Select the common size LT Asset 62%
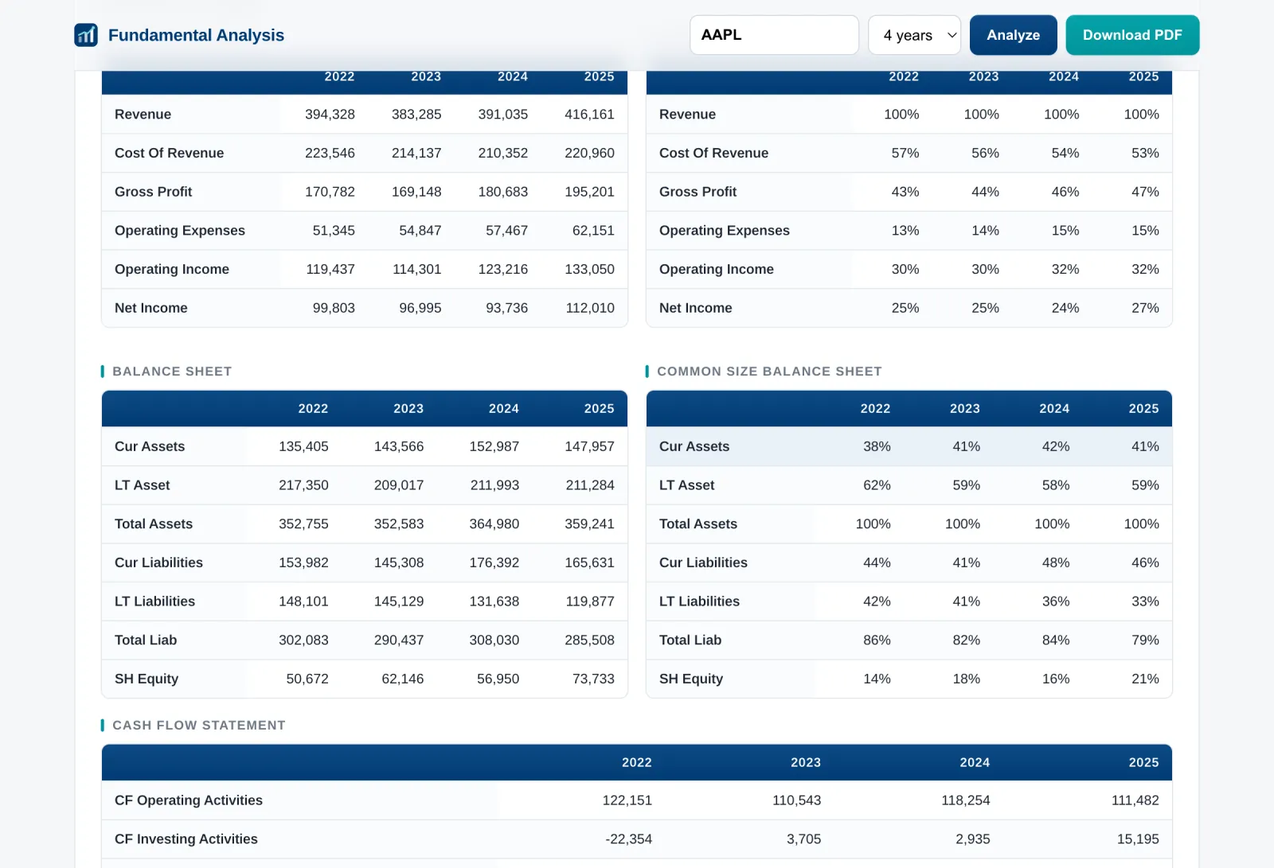 (x=877, y=485)
